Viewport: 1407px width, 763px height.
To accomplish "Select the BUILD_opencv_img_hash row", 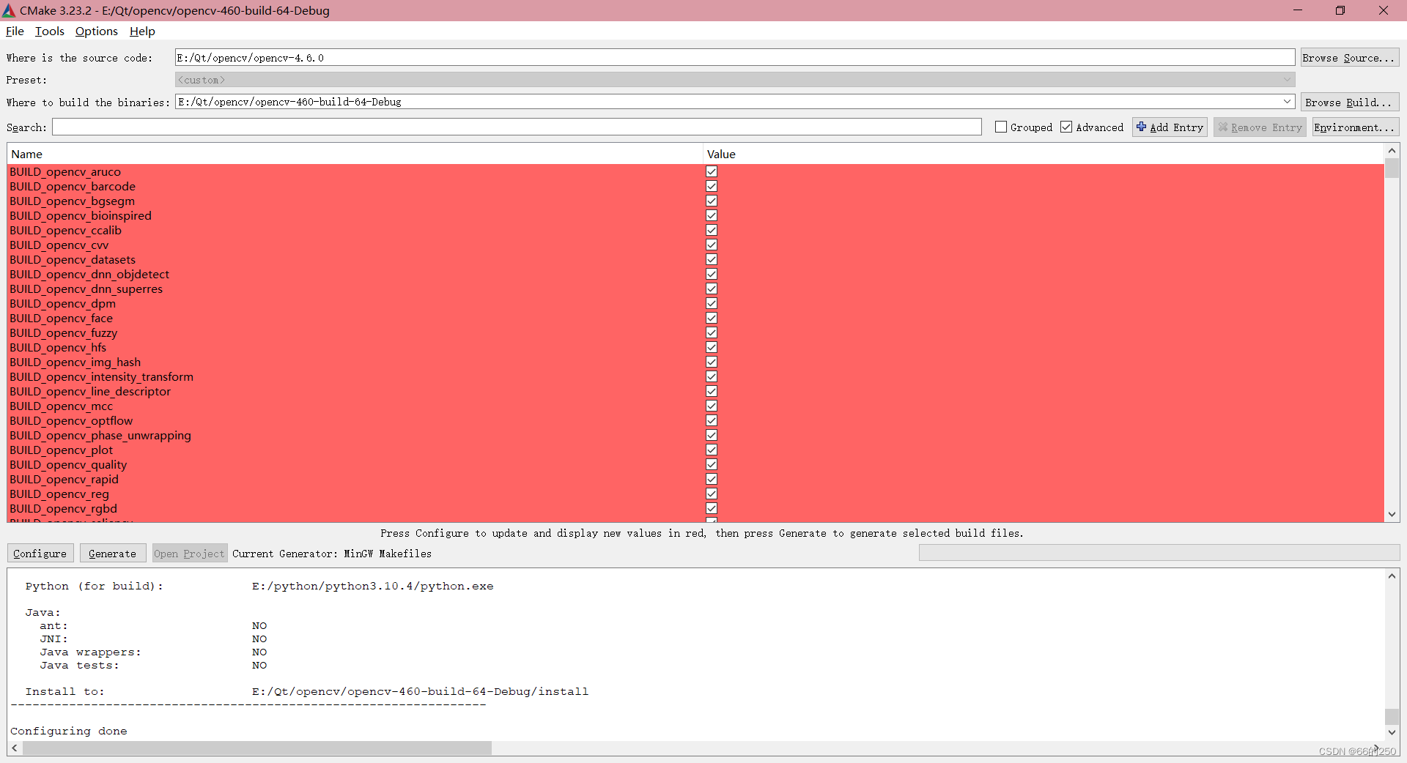I will [695, 362].
